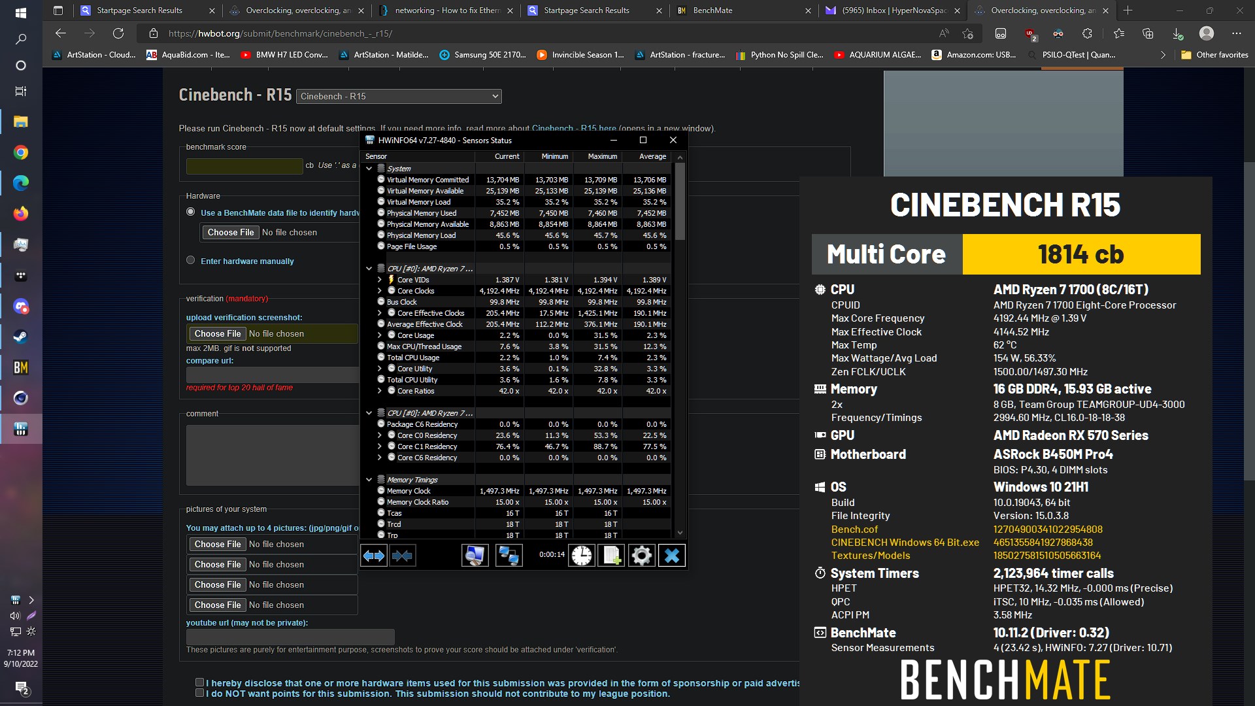Open a new browser tab
Image resolution: width=1255 pixels, height=706 pixels.
[x=1128, y=10]
